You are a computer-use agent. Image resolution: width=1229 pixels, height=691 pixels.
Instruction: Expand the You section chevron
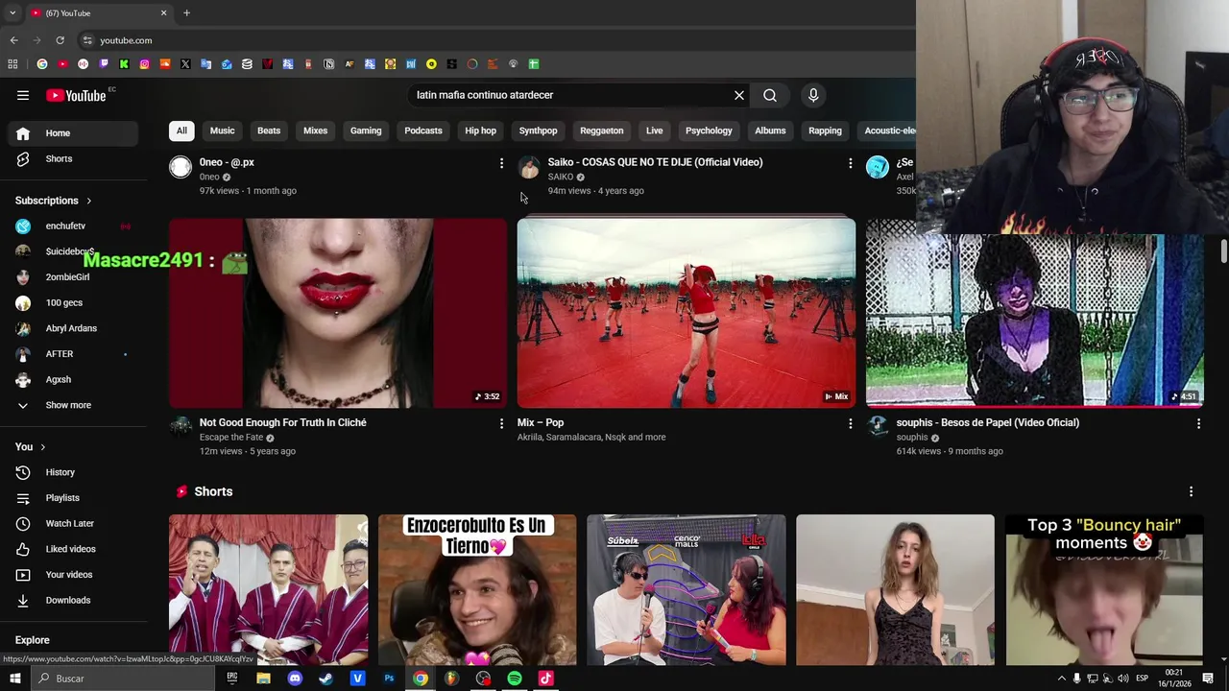(x=42, y=447)
